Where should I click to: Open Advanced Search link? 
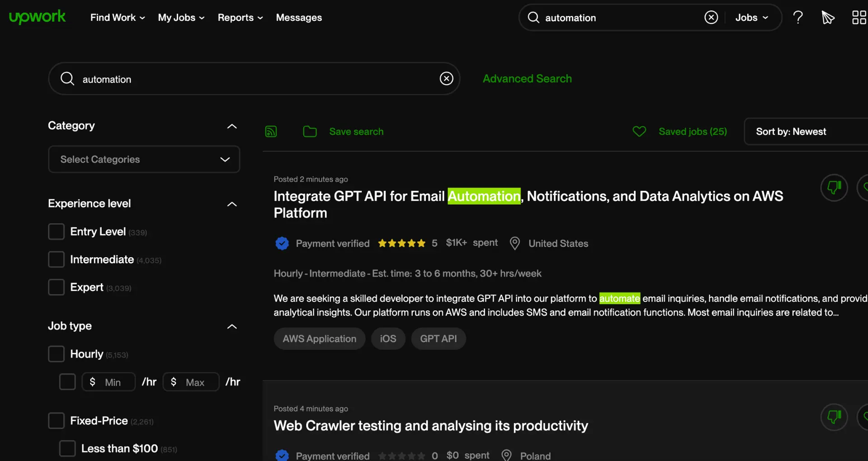point(527,79)
